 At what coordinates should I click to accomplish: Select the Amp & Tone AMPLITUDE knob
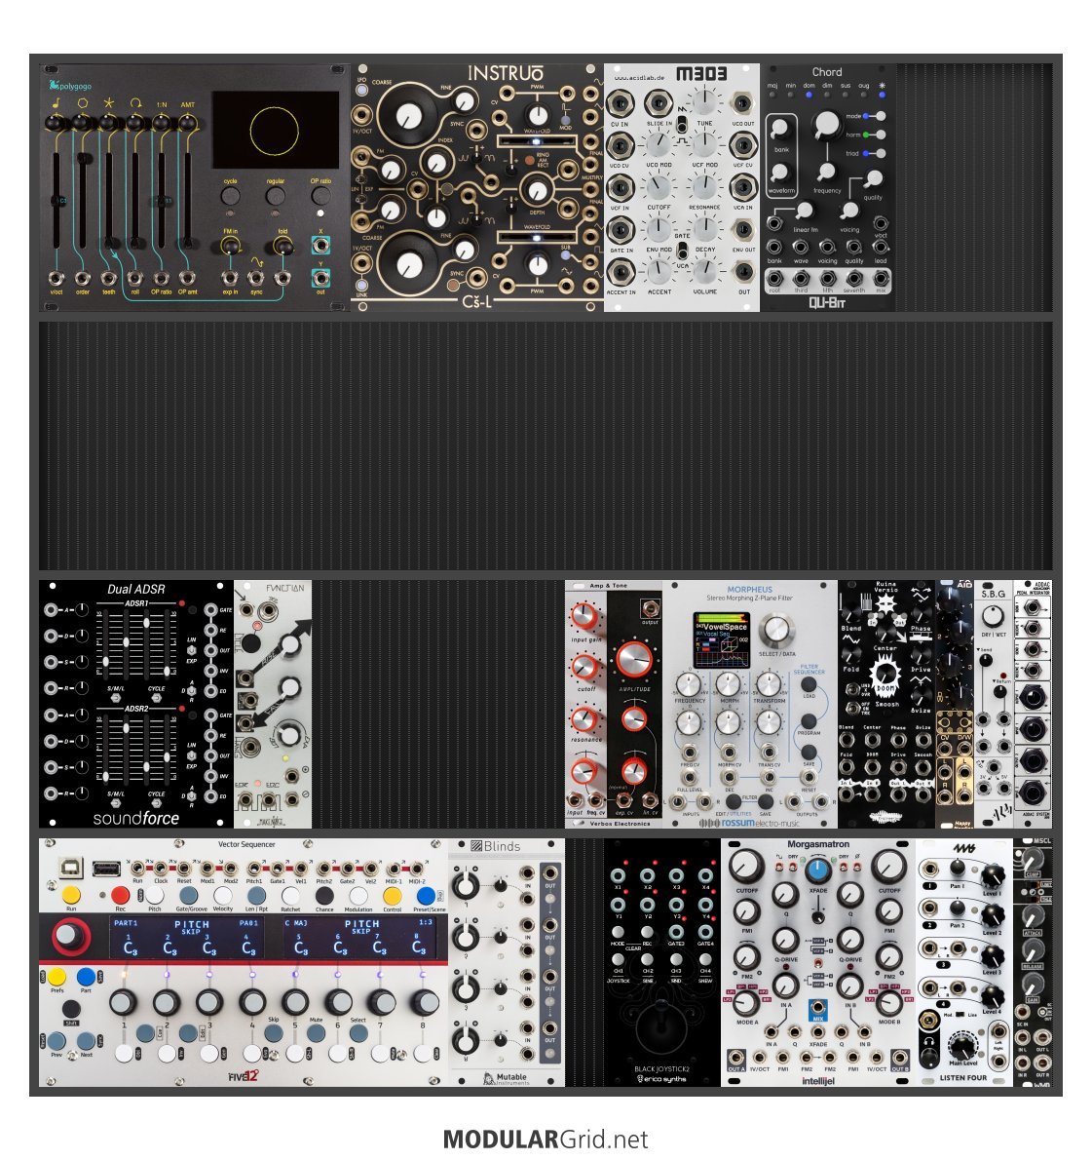(x=634, y=658)
